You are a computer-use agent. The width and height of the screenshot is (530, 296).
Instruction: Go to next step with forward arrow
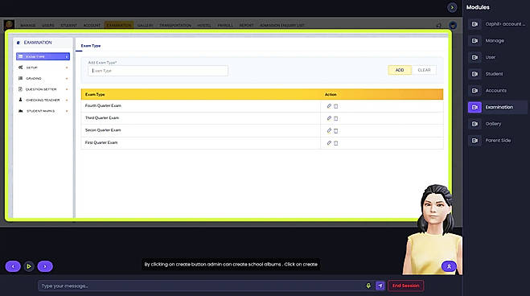click(x=45, y=266)
